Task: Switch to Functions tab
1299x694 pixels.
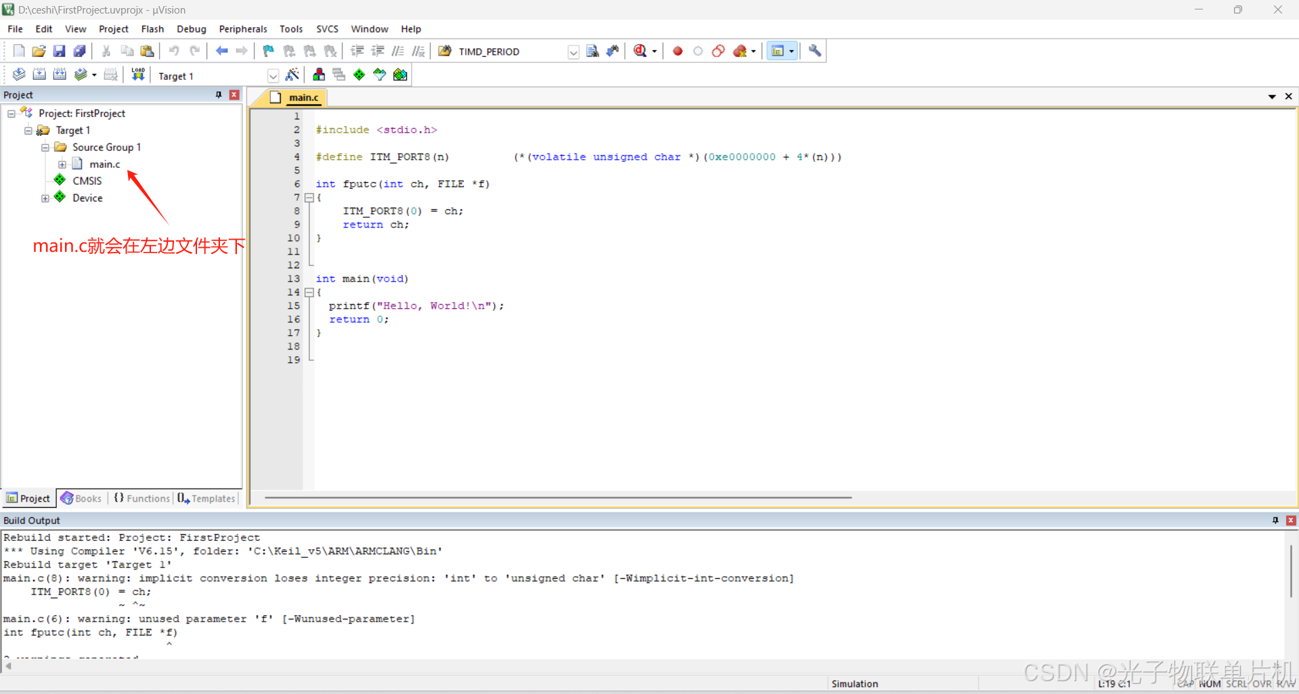Action: coord(141,498)
